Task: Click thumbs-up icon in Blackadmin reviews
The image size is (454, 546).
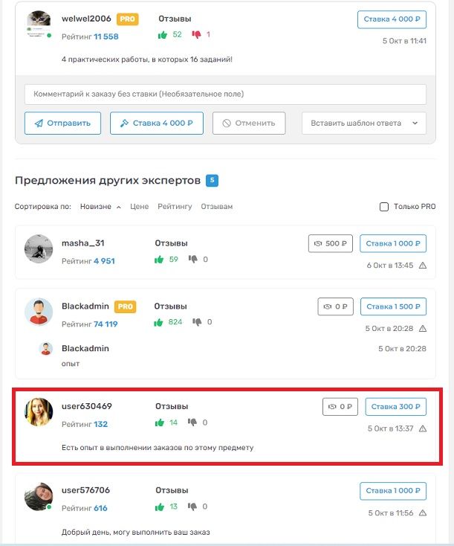Action: coord(158,322)
